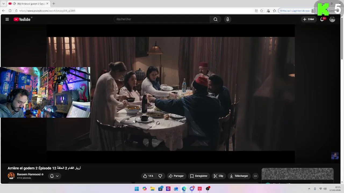The width and height of the screenshot is (344, 193).
Task: Open Microsoft Edge in the taskbar
Action: [184, 189]
